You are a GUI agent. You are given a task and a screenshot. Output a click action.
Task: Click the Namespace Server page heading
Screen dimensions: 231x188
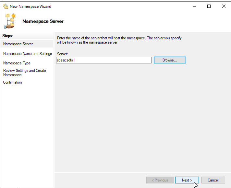(43, 21)
